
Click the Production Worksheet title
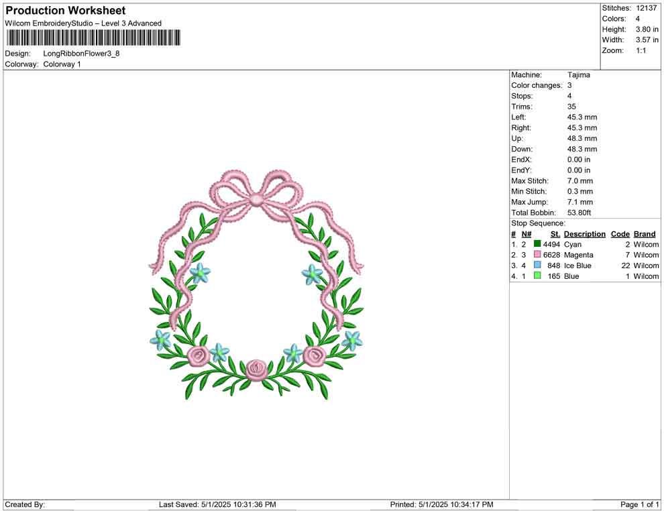65,11
